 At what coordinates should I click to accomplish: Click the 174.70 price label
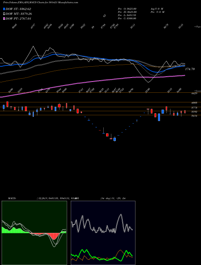(x=190, y=69)
